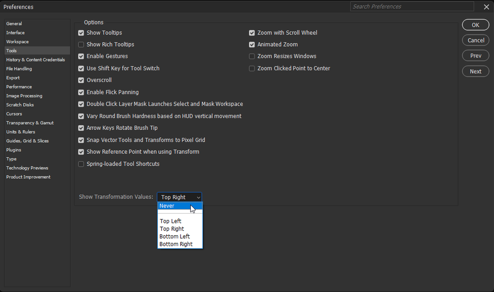Disable Overscroll
Image resolution: width=494 pixels, height=292 pixels.
(81, 80)
